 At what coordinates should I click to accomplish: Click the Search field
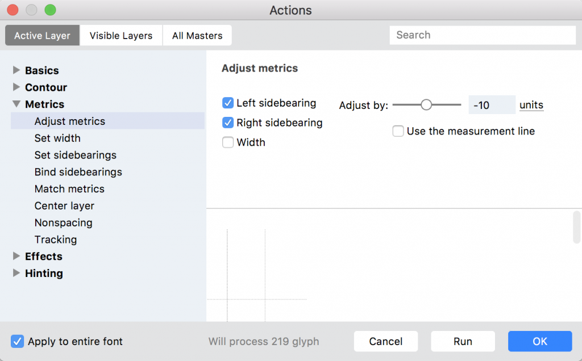[483, 35]
